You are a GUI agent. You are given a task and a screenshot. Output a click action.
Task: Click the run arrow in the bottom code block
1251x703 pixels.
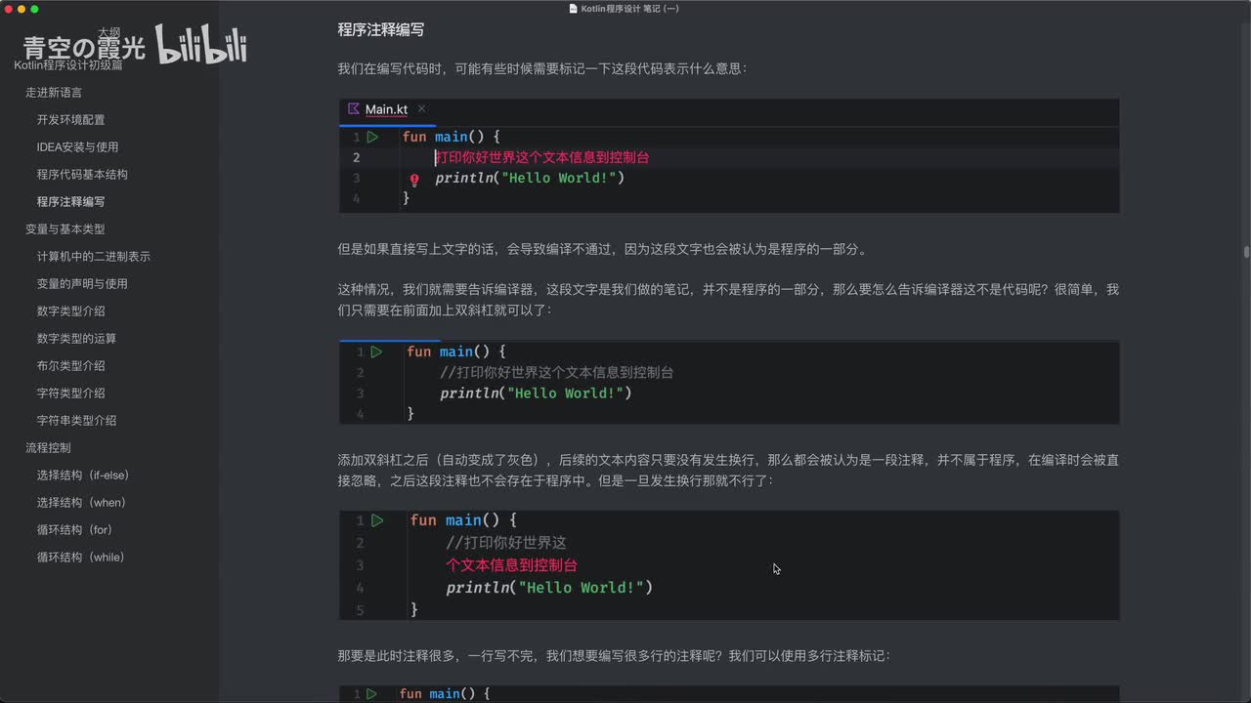(371, 694)
